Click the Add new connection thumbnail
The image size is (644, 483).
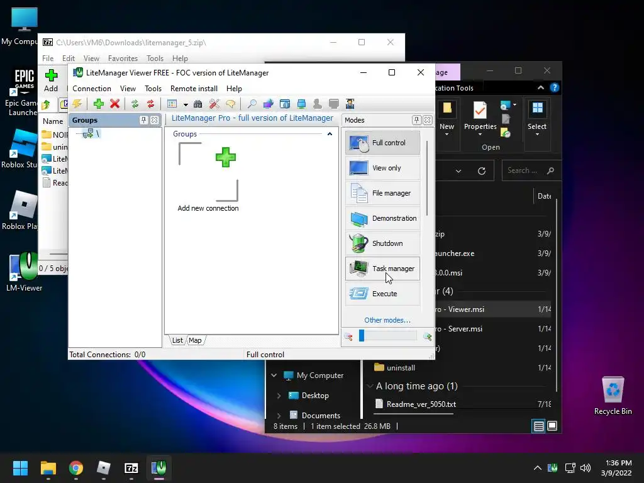[208, 177]
